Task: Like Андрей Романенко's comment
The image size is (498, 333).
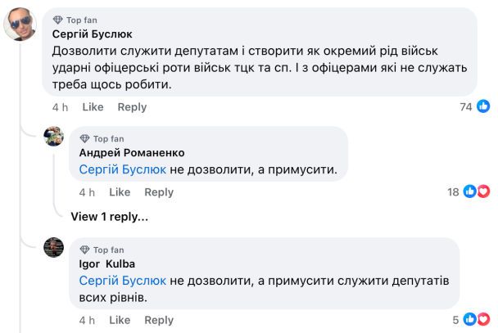Action: (120, 192)
